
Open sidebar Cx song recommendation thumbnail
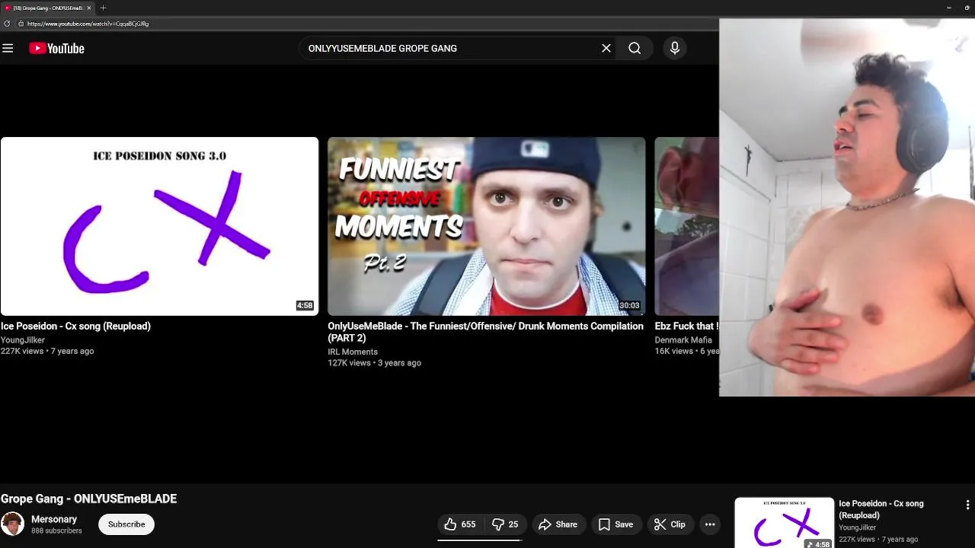(784, 523)
